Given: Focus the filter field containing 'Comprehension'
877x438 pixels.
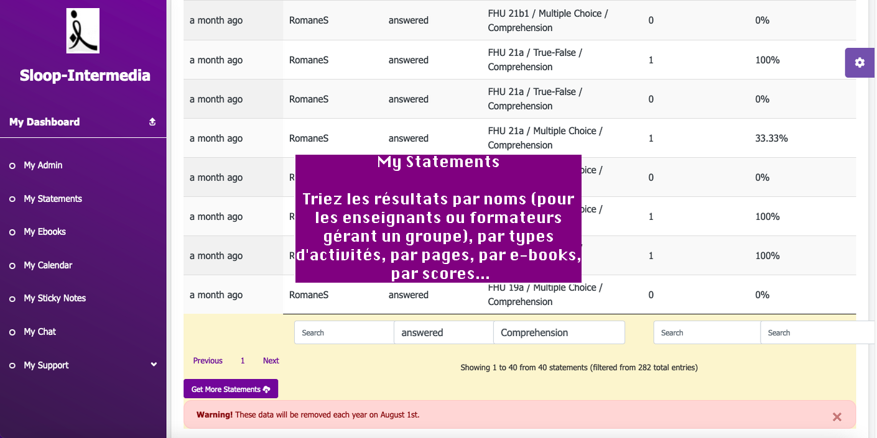Looking at the screenshot, I should pos(559,332).
